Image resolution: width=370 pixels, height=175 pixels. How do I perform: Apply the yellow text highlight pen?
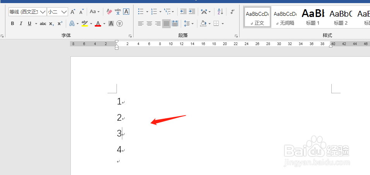[x=84, y=24]
